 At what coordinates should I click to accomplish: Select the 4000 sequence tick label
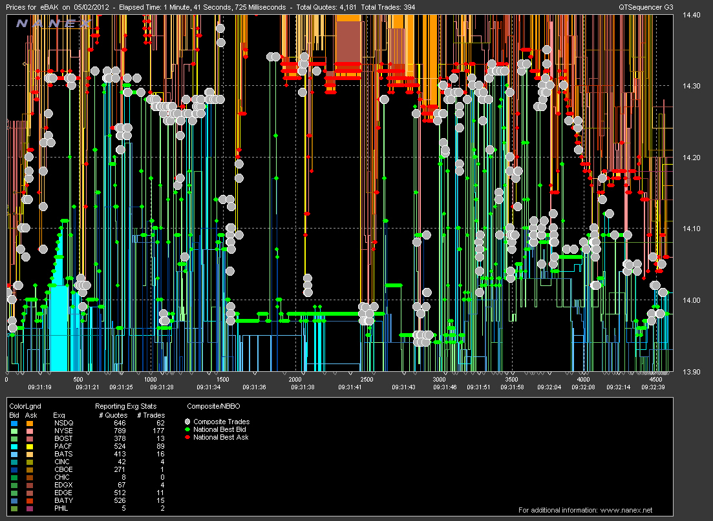(584, 379)
